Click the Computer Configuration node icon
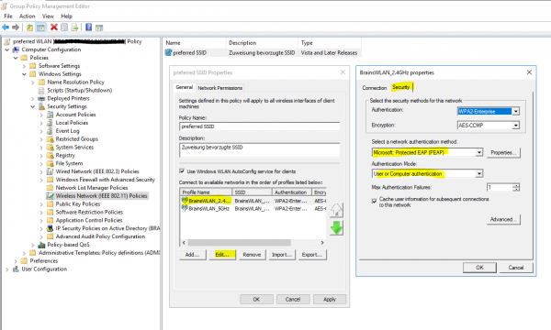Viewport: 551px width, 330px height. click(x=16, y=49)
